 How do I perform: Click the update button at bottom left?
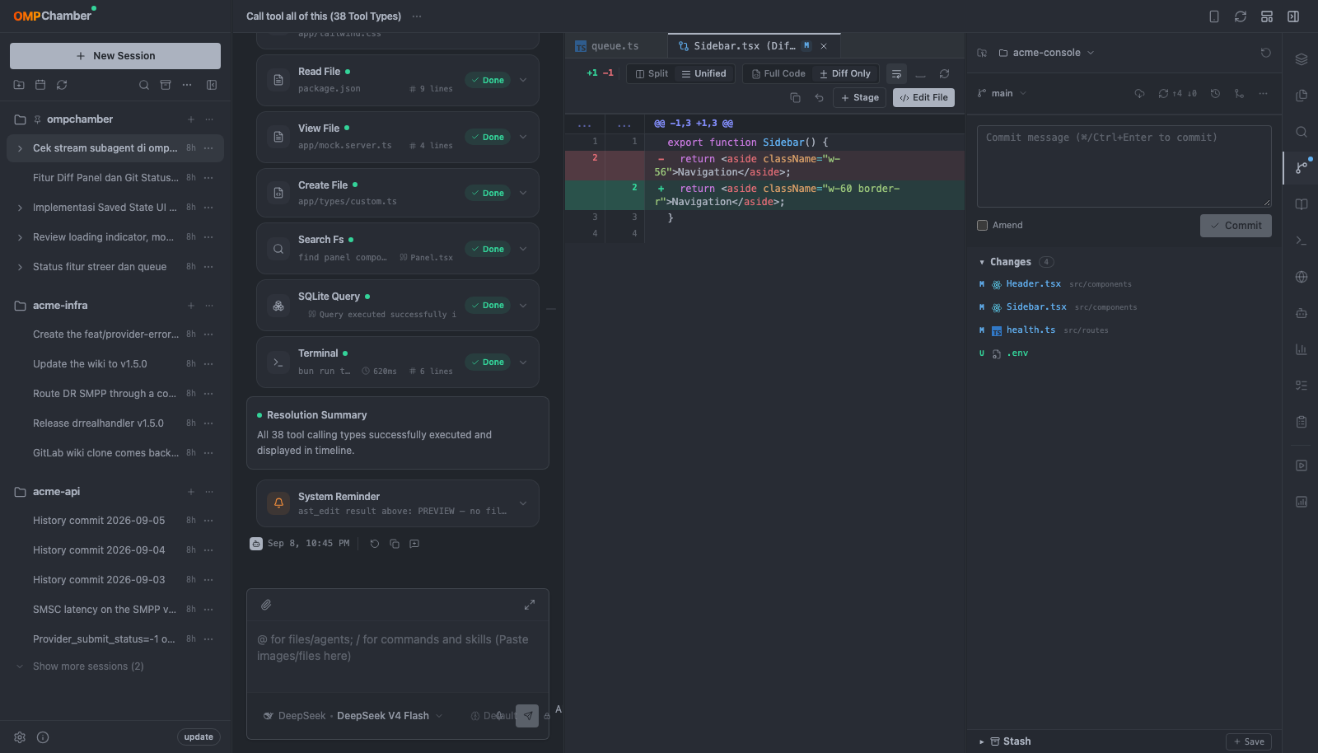point(199,737)
